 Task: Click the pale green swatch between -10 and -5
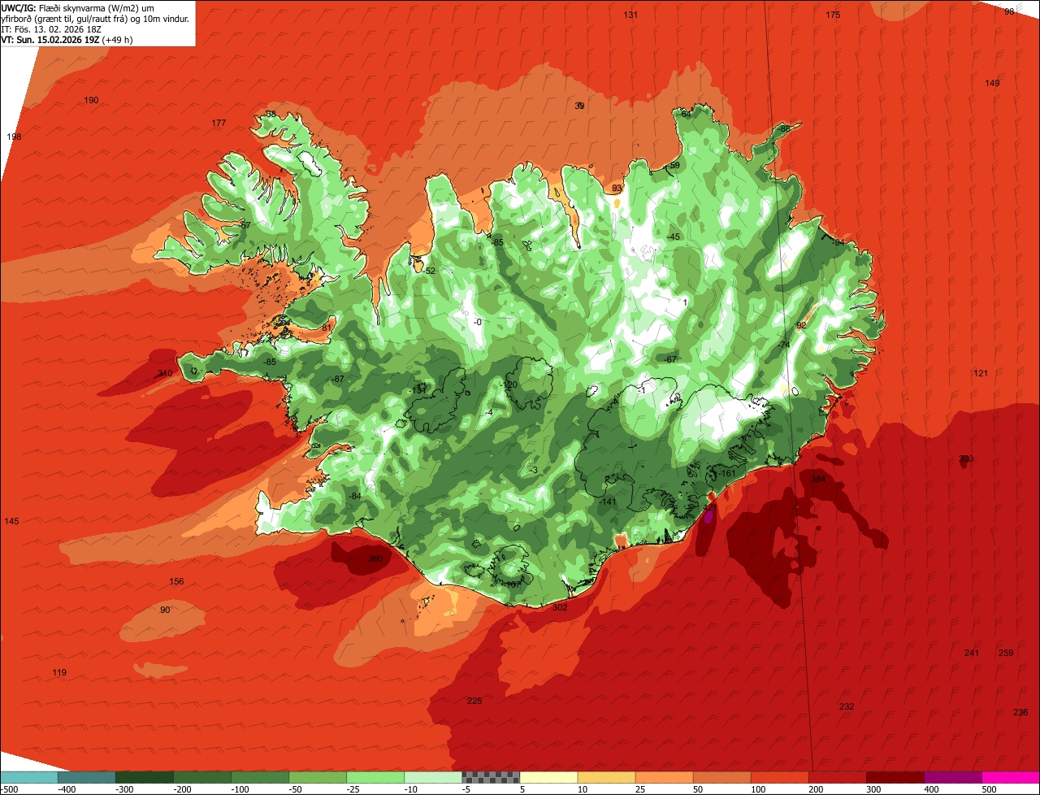pos(433,777)
